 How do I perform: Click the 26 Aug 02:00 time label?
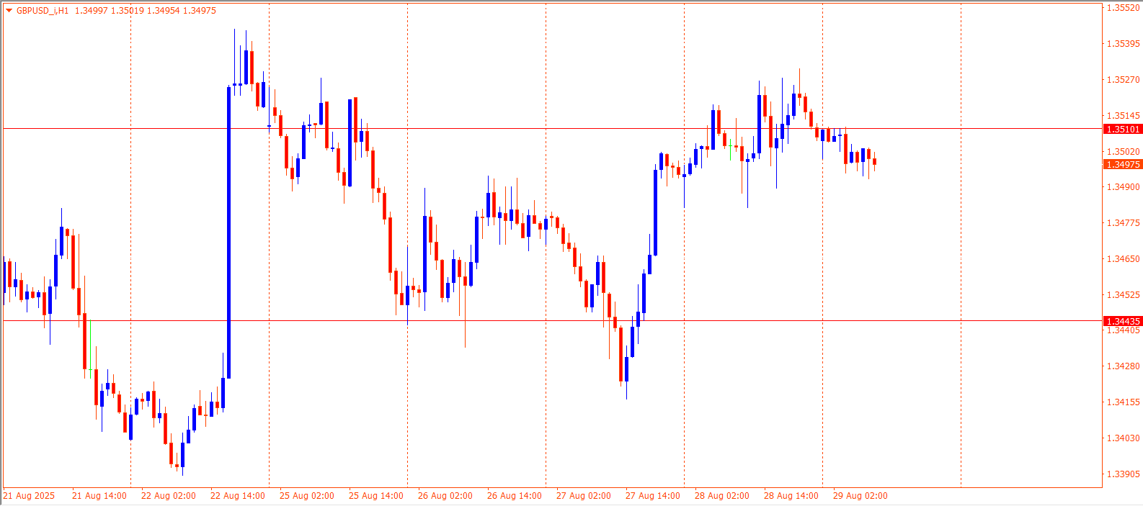point(445,496)
